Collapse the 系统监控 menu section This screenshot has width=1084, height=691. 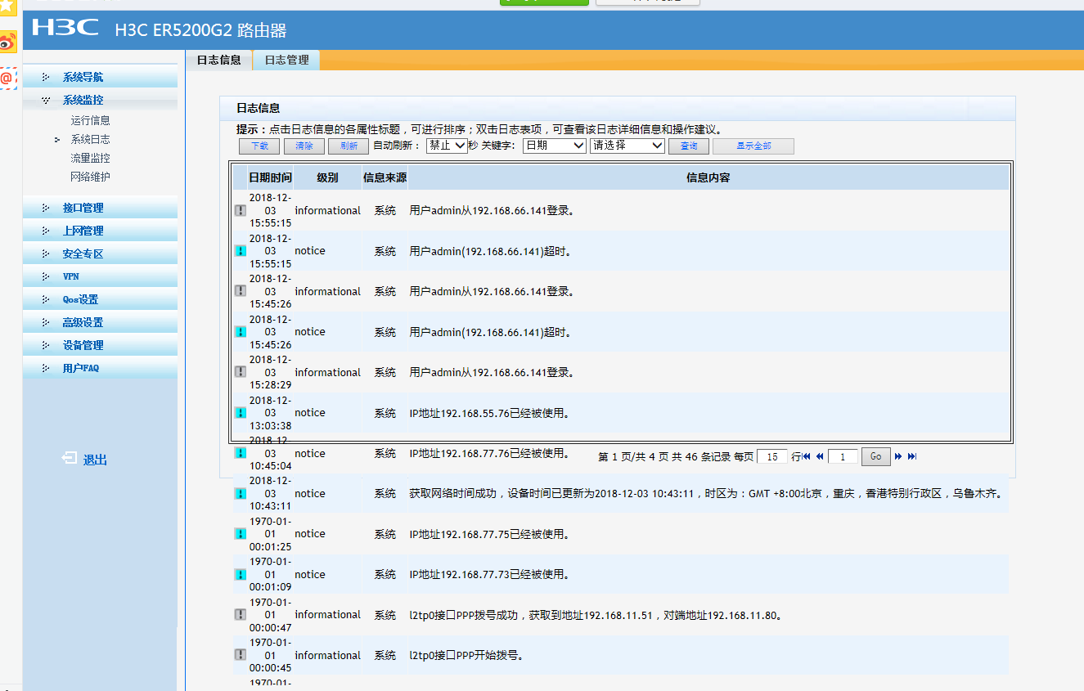[x=100, y=100]
